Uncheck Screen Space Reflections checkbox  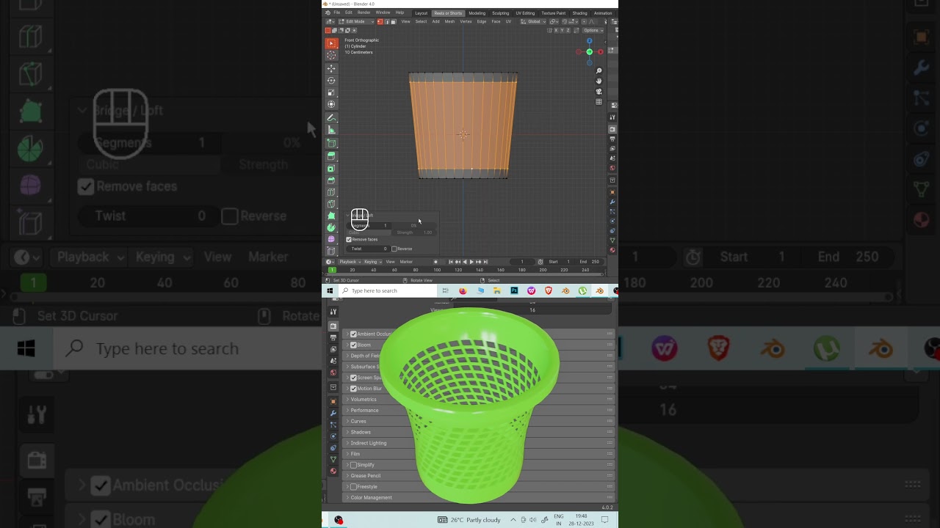353,378
